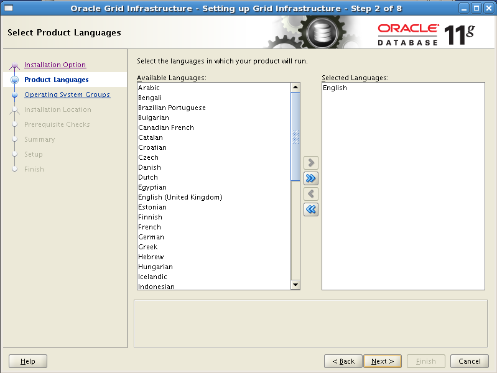
Task: Select Bulgarian in the list
Action: (214, 117)
